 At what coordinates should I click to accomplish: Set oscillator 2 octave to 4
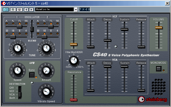pyautogui.click(x=58, y=34)
